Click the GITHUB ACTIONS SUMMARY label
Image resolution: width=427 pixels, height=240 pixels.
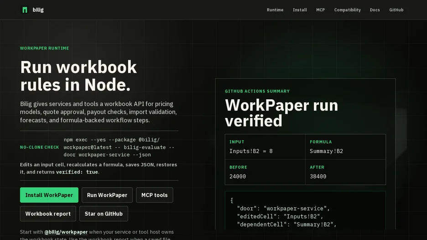pos(257,91)
